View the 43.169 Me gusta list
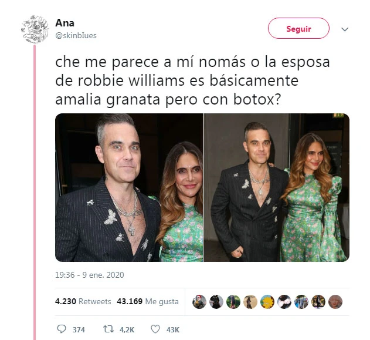Image resolution: width=370 pixels, height=340 pixels. click(x=148, y=301)
